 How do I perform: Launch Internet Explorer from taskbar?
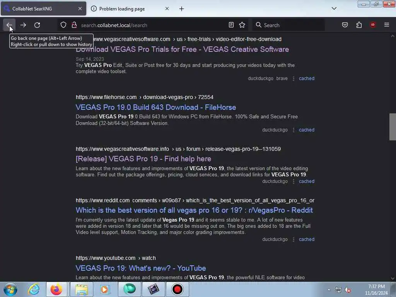tap(34, 289)
